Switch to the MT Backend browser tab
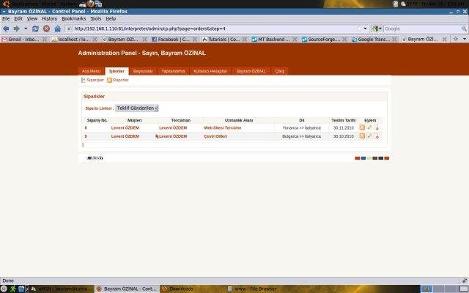The image size is (469, 293). pos(273,39)
